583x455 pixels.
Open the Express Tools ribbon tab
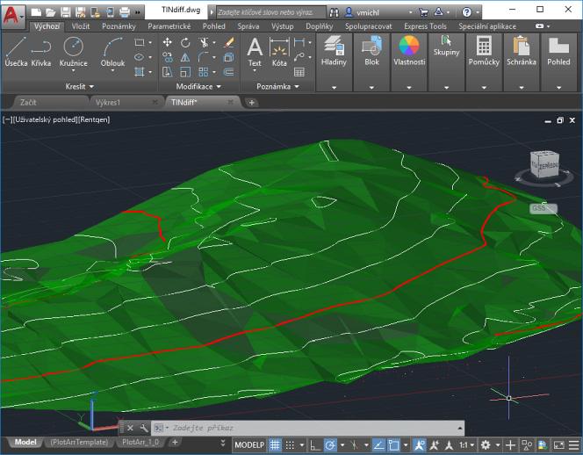tap(425, 26)
